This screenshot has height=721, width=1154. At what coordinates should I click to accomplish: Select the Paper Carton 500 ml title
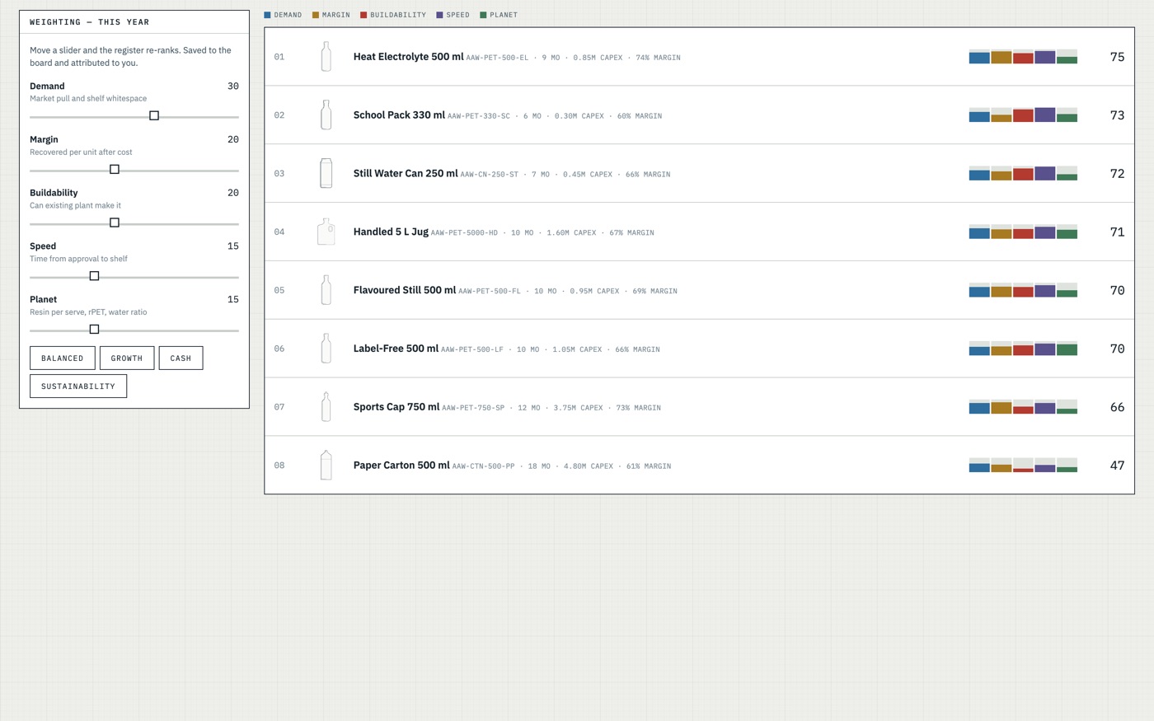(401, 466)
